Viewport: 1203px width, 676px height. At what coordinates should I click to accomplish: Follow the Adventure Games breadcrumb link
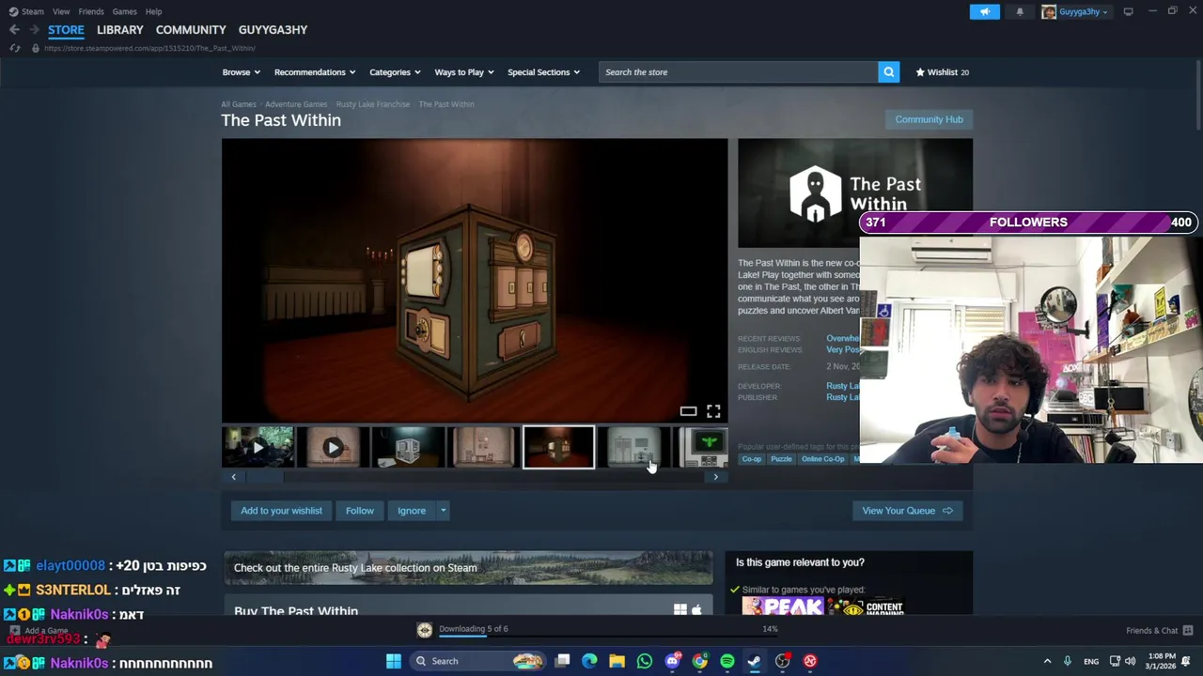(x=296, y=104)
